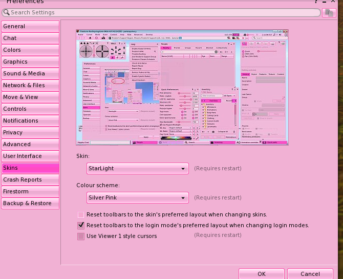
Task: Toggle Use Viewer 1 style cursors
Action: point(81,236)
